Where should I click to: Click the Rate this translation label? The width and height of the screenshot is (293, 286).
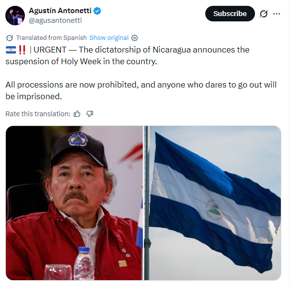point(38,114)
